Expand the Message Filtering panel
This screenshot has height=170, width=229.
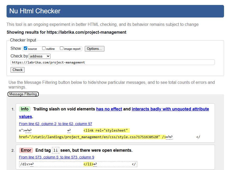coord(23,94)
